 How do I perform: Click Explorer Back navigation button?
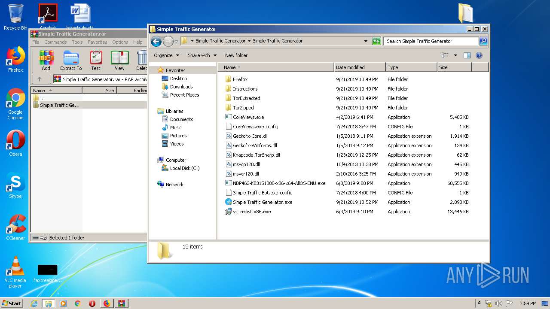156,41
